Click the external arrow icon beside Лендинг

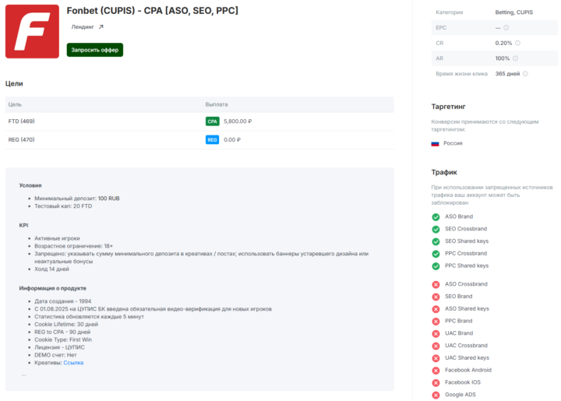tap(101, 26)
